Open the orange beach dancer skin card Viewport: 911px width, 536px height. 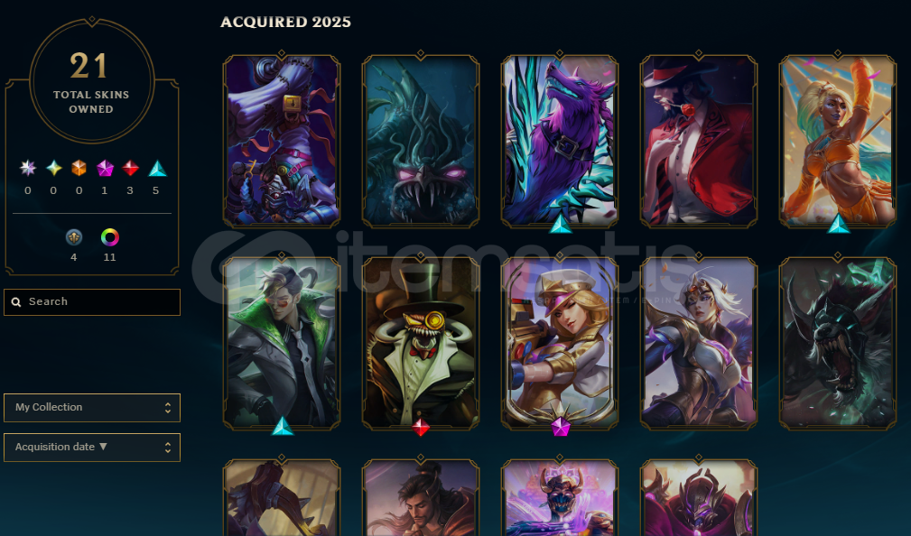(837, 140)
